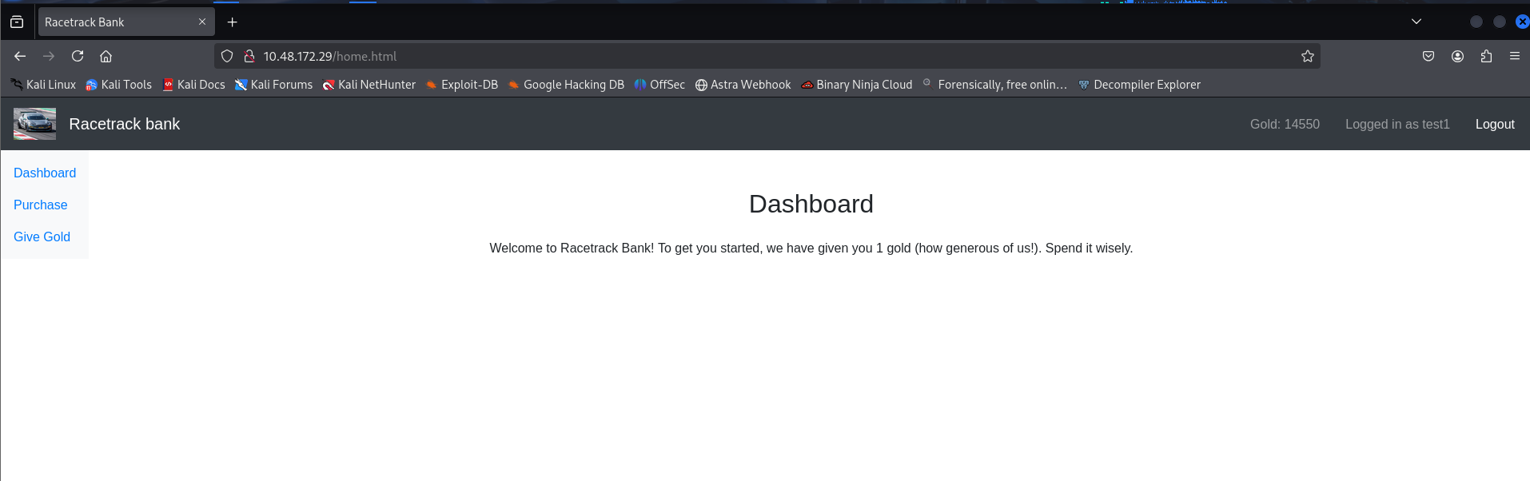This screenshot has width=1530, height=481.
Task: Open the Purchase page link
Action: coord(41,205)
